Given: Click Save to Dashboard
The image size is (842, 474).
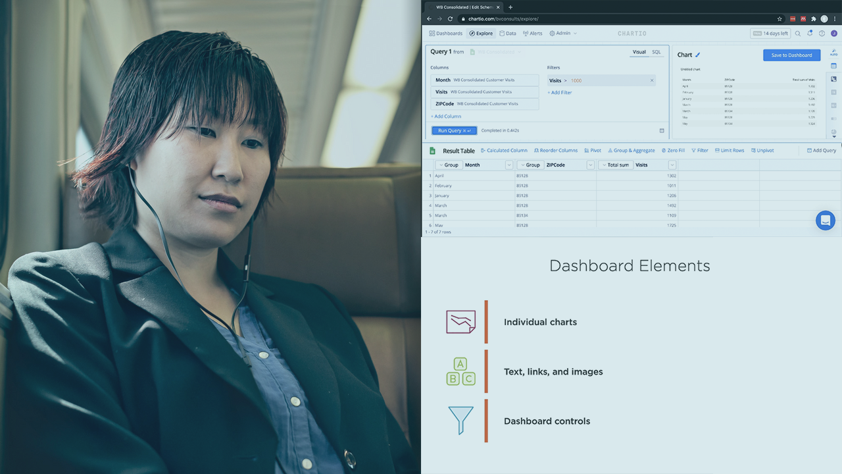Looking at the screenshot, I should (791, 55).
